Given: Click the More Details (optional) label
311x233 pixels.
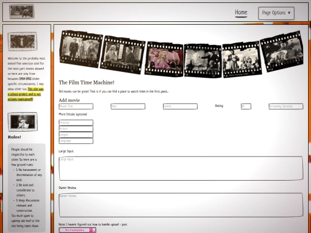Looking at the screenshot, I should (x=73, y=114).
